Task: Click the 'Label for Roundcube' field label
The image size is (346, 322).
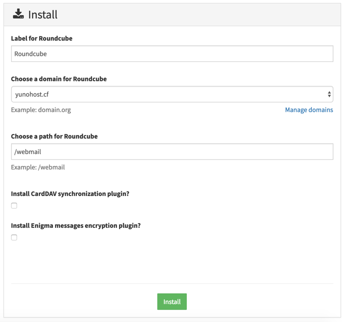Action: (42, 38)
